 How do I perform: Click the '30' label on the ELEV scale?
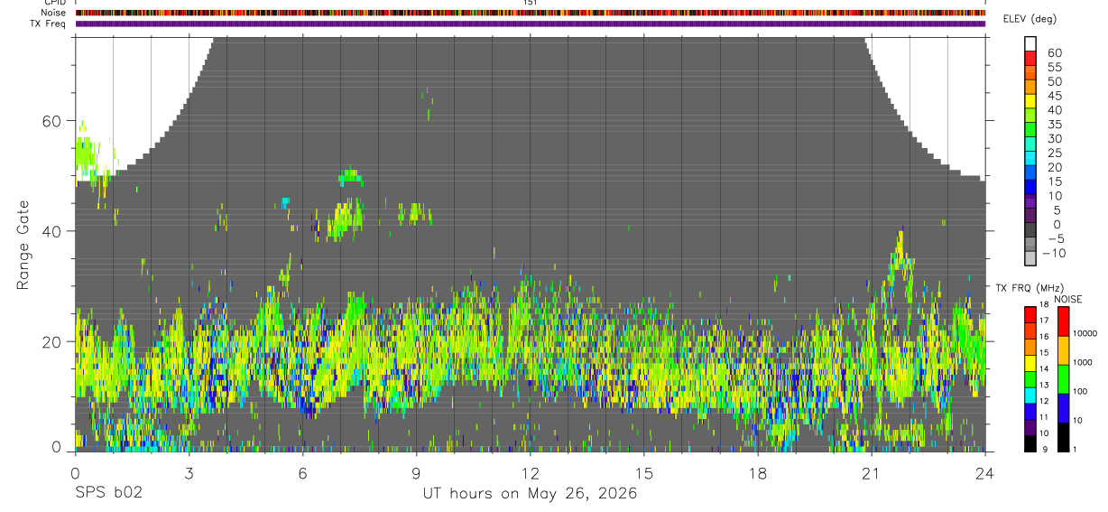click(x=1054, y=139)
